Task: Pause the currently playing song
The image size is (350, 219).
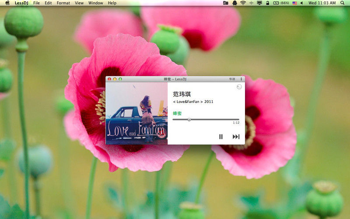Action: (221, 137)
